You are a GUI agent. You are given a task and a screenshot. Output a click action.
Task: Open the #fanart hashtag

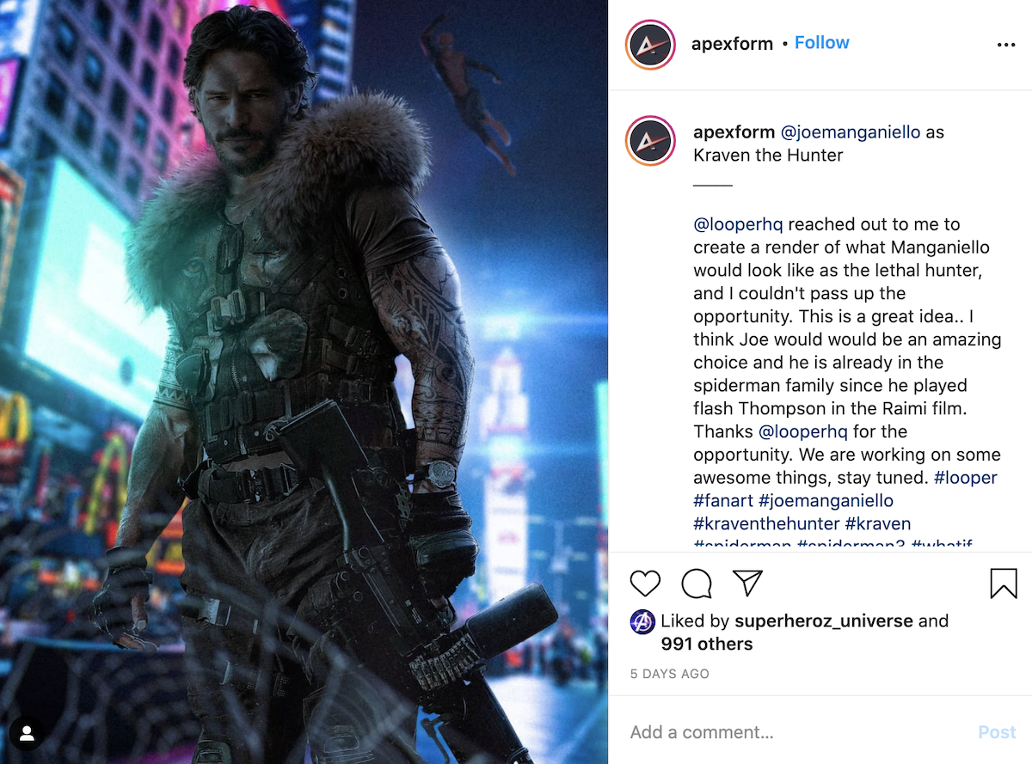[723, 500]
